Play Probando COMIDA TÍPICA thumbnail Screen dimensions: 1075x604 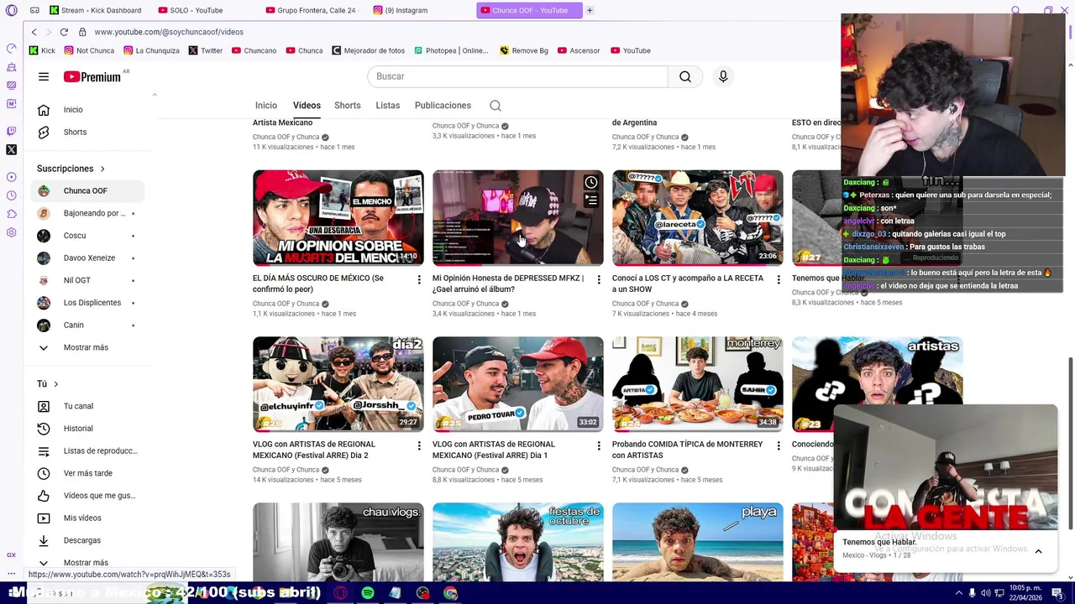click(698, 384)
